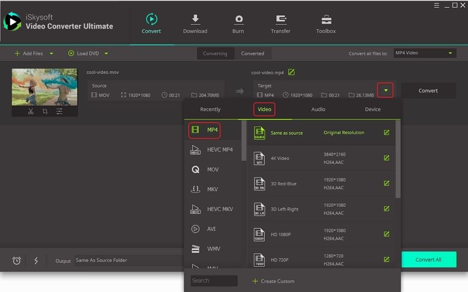Switch to the Audio format tab
This screenshot has height=292, width=468.
pyautogui.click(x=318, y=109)
